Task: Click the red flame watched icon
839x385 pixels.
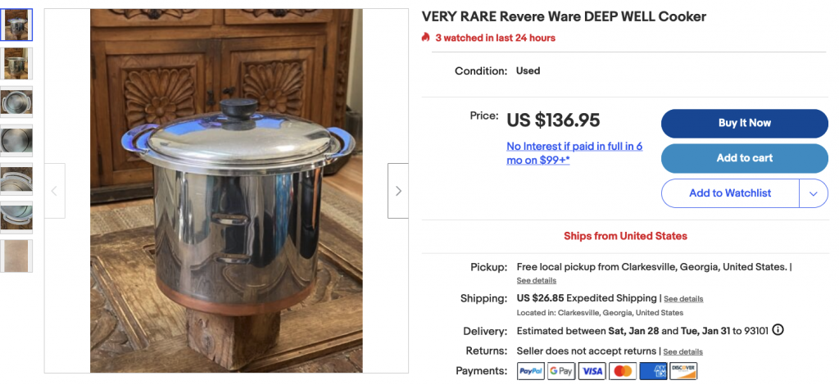Action: pos(426,38)
